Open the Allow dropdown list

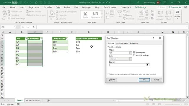pyautogui.click(x=131, y=53)
